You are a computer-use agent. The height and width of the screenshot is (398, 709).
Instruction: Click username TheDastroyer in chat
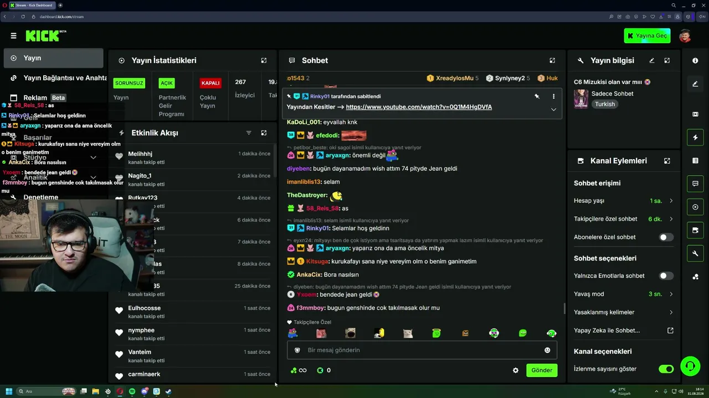coord(307,195)
